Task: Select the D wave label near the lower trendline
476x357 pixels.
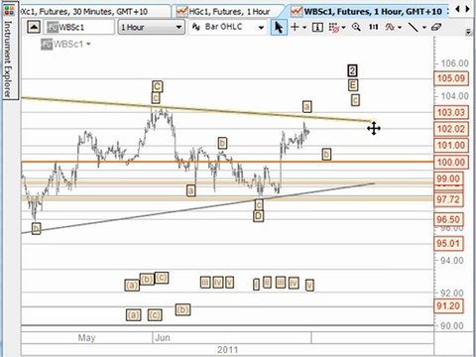Action: pos(258,216)
